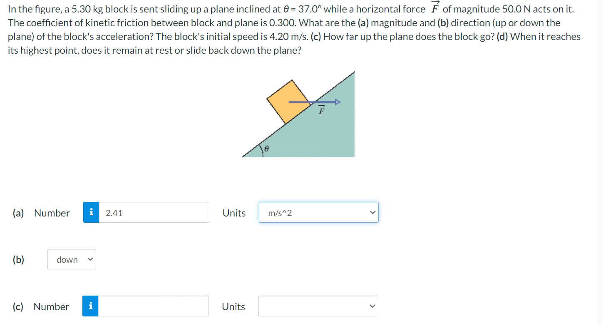Click the F label under the force arrow

tap(321, 110)
